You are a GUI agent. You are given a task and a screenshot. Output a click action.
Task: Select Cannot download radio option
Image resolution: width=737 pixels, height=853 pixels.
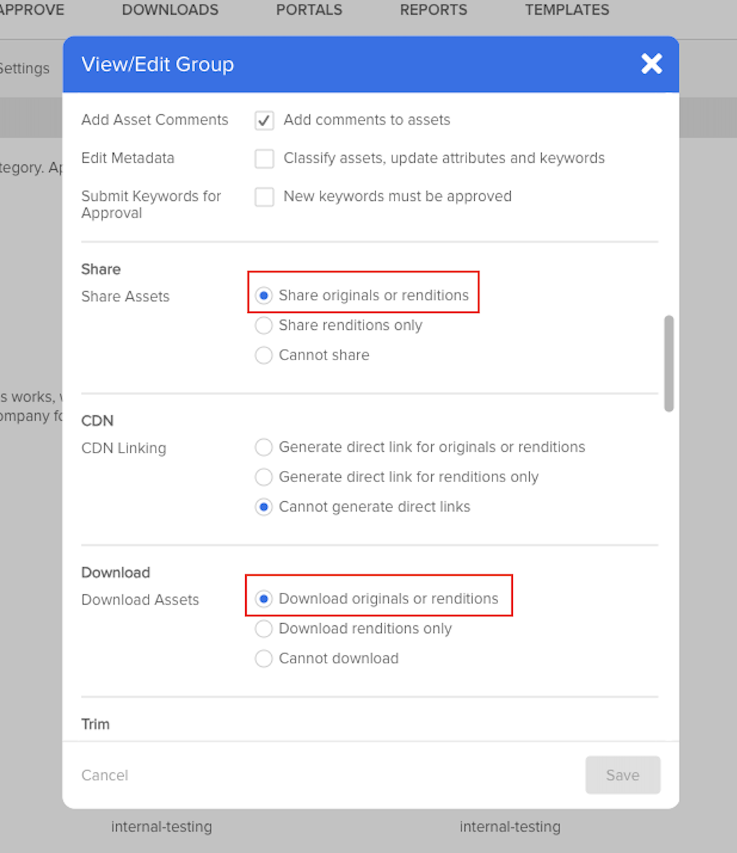(264, 658)
